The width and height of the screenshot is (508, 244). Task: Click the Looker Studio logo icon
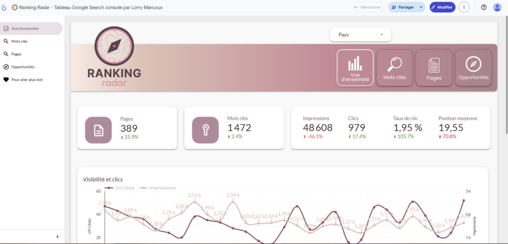click(x=5, y=7)
